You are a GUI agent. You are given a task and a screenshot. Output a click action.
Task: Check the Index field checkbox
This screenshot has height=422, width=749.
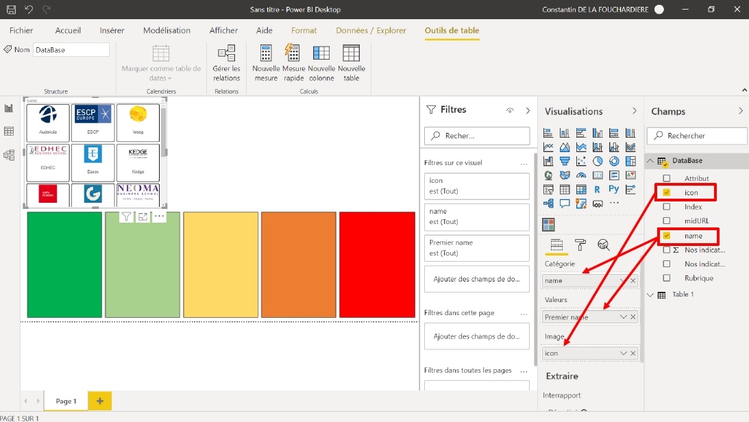[667, 207]
